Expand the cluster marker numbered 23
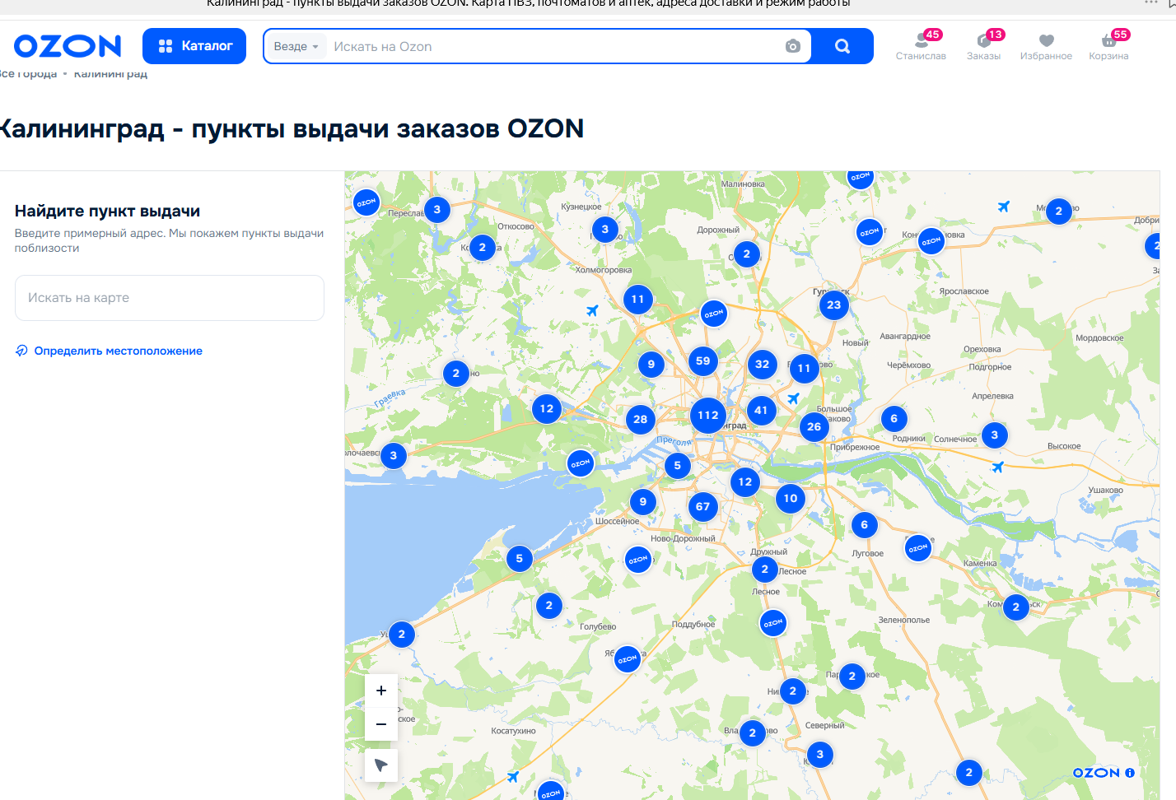This screenshot has width=1176, height=800. (x=834, y=305)
